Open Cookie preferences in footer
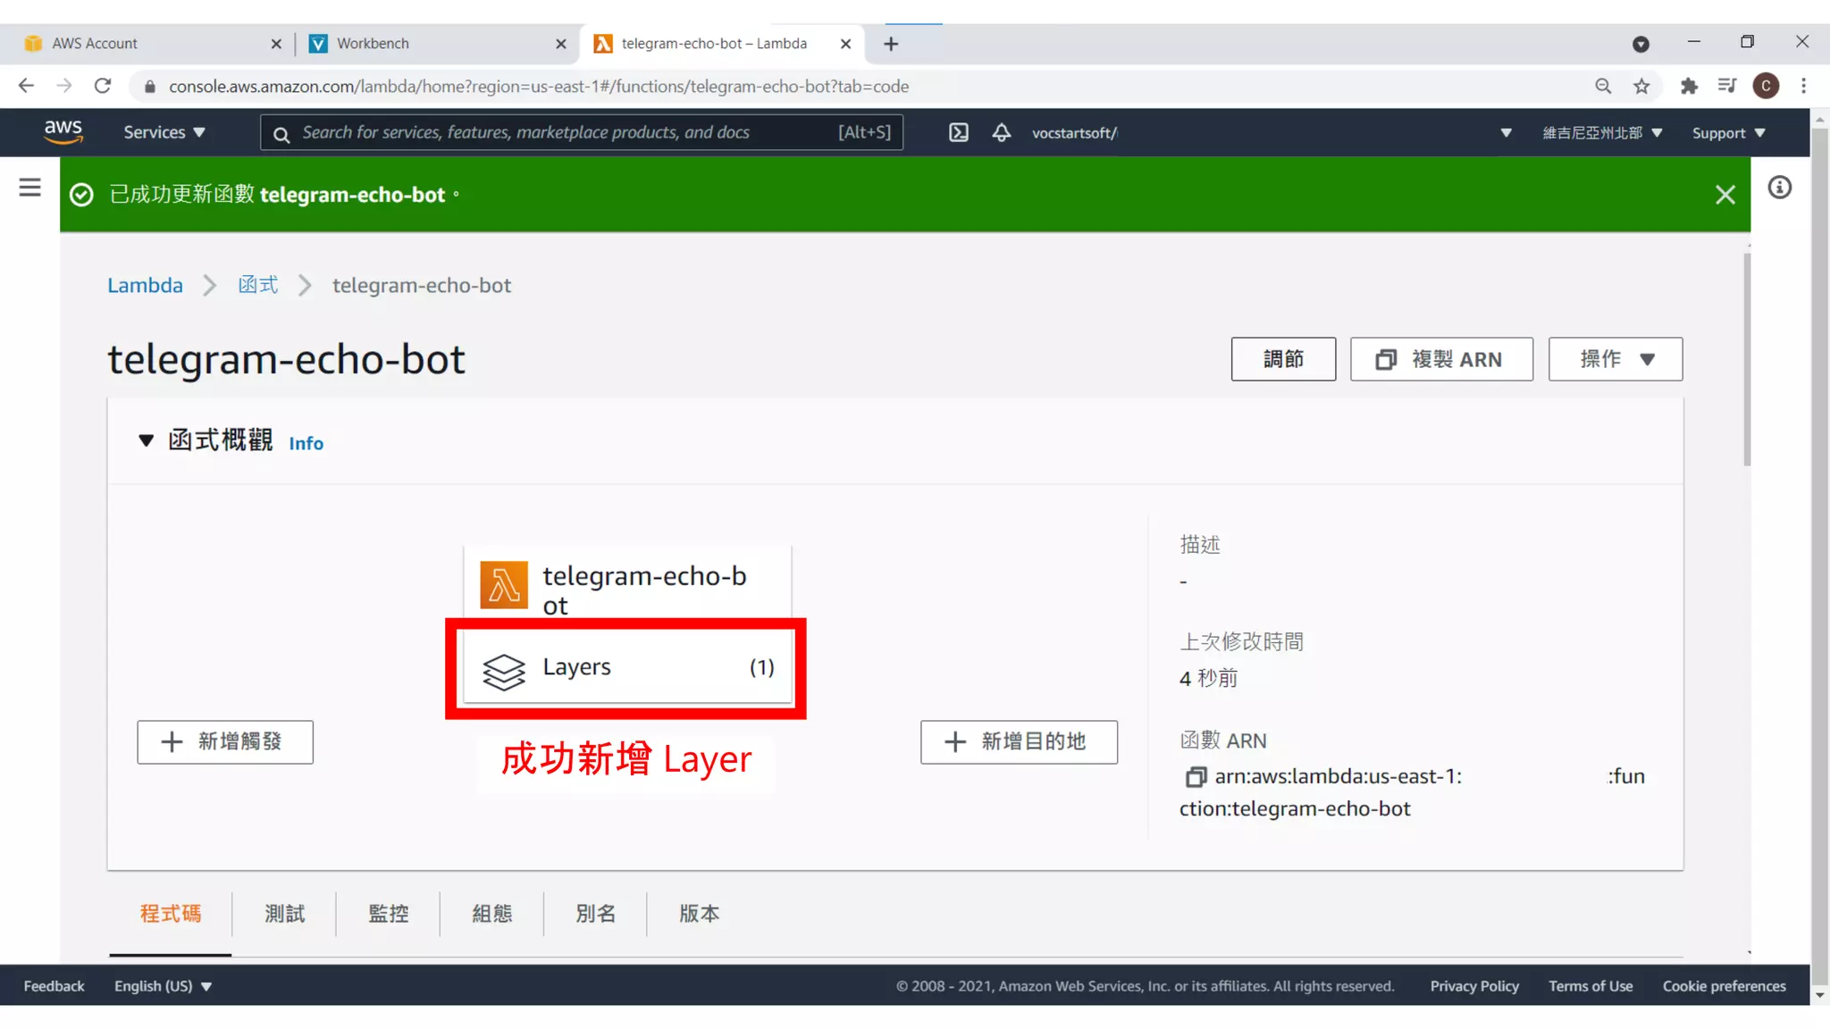Image resolution: width=1830 pixels, height=1029 pixels. point(1724,986)
